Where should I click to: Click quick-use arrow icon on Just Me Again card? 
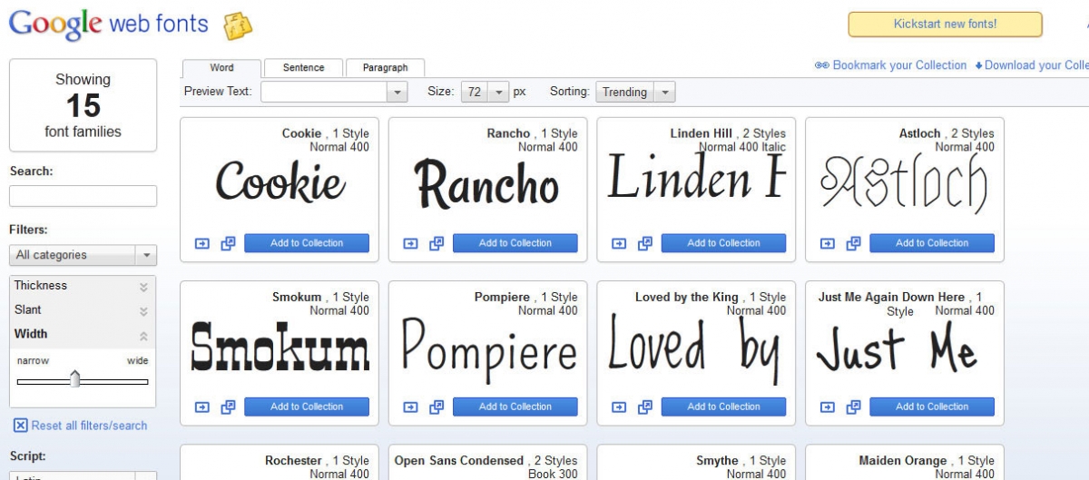[828, 407]
